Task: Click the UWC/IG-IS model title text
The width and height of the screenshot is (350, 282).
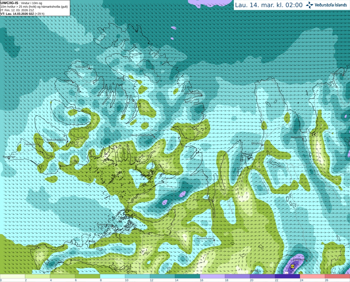Action: (x=9, y=3)
